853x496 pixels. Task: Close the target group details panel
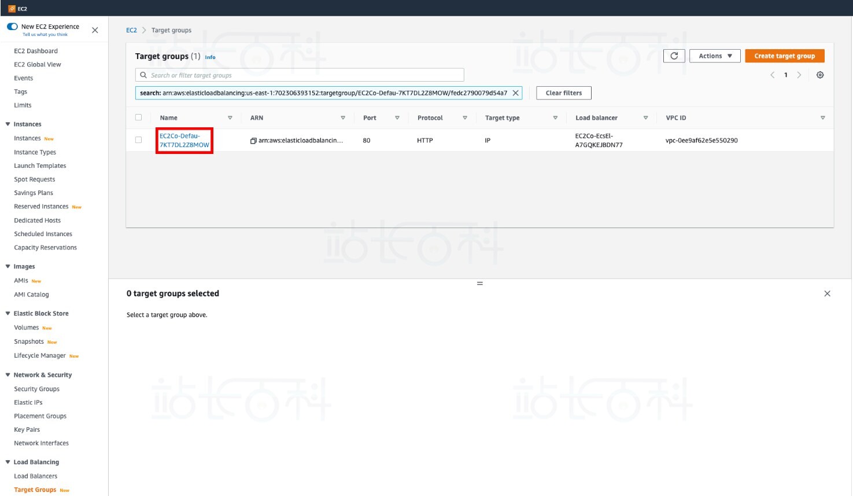827,293
